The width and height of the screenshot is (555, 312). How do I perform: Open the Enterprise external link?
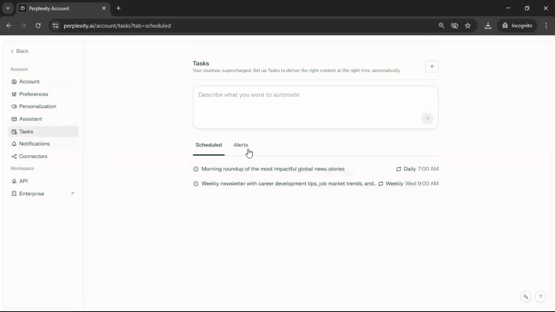(32, 194)
